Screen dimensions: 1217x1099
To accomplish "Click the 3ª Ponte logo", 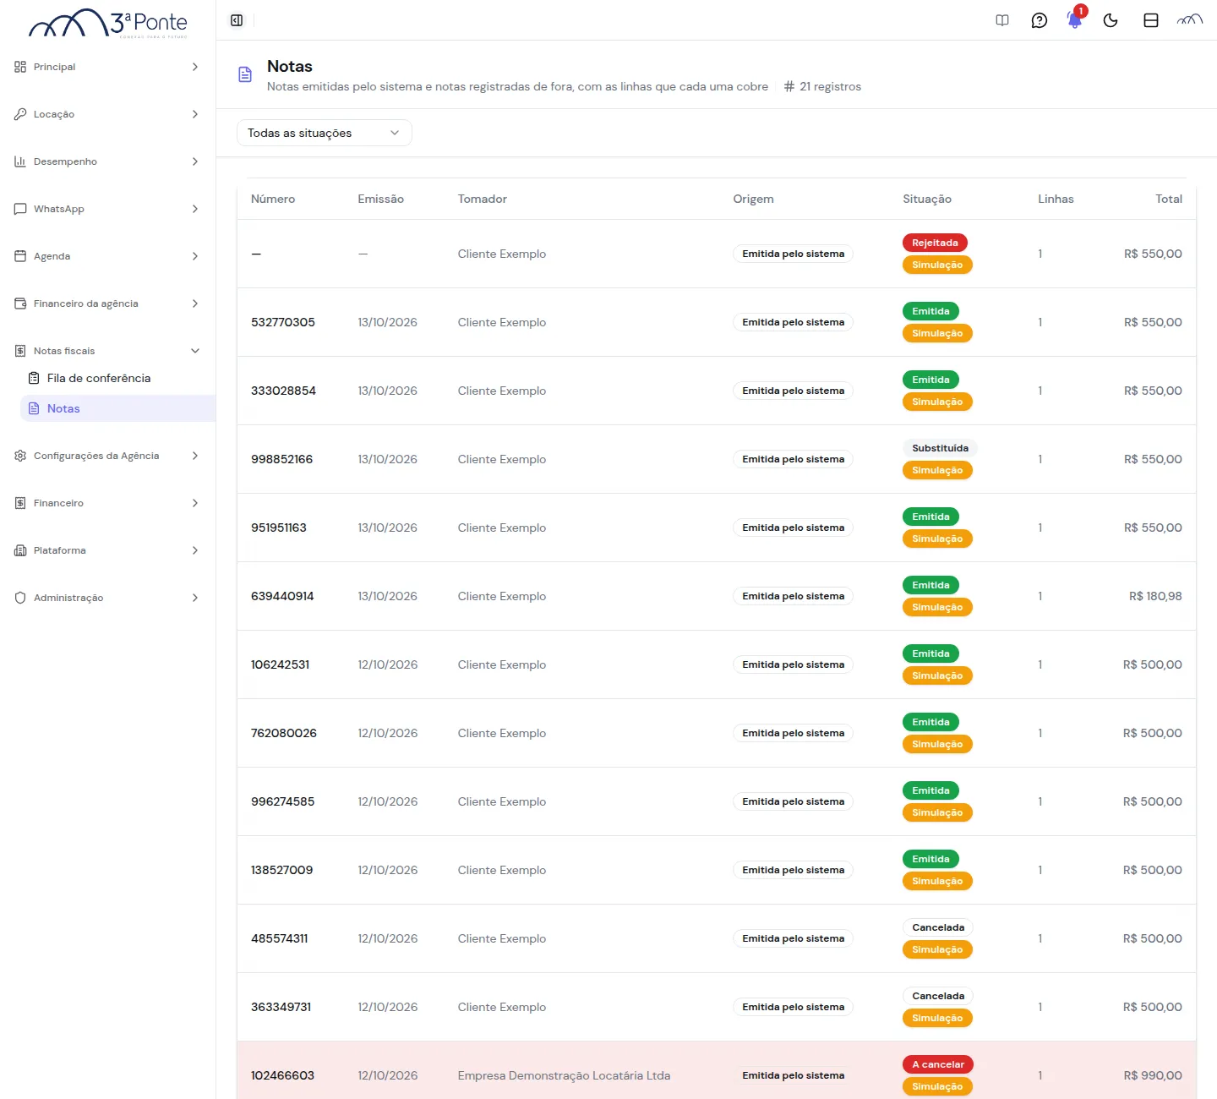I will [x=108, y=23].
